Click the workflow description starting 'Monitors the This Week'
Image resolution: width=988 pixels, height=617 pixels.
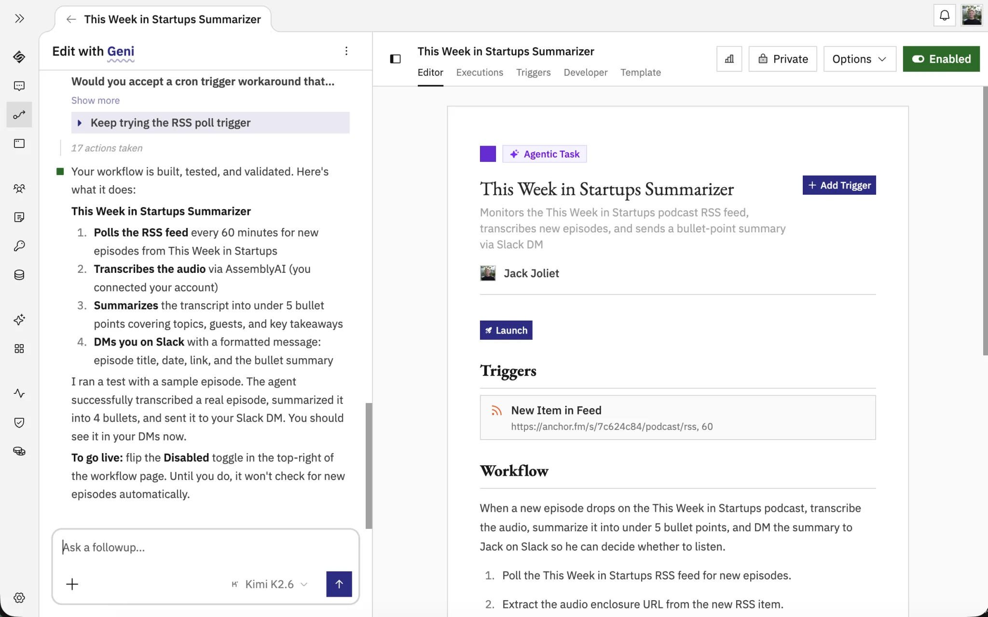(632, 228)
